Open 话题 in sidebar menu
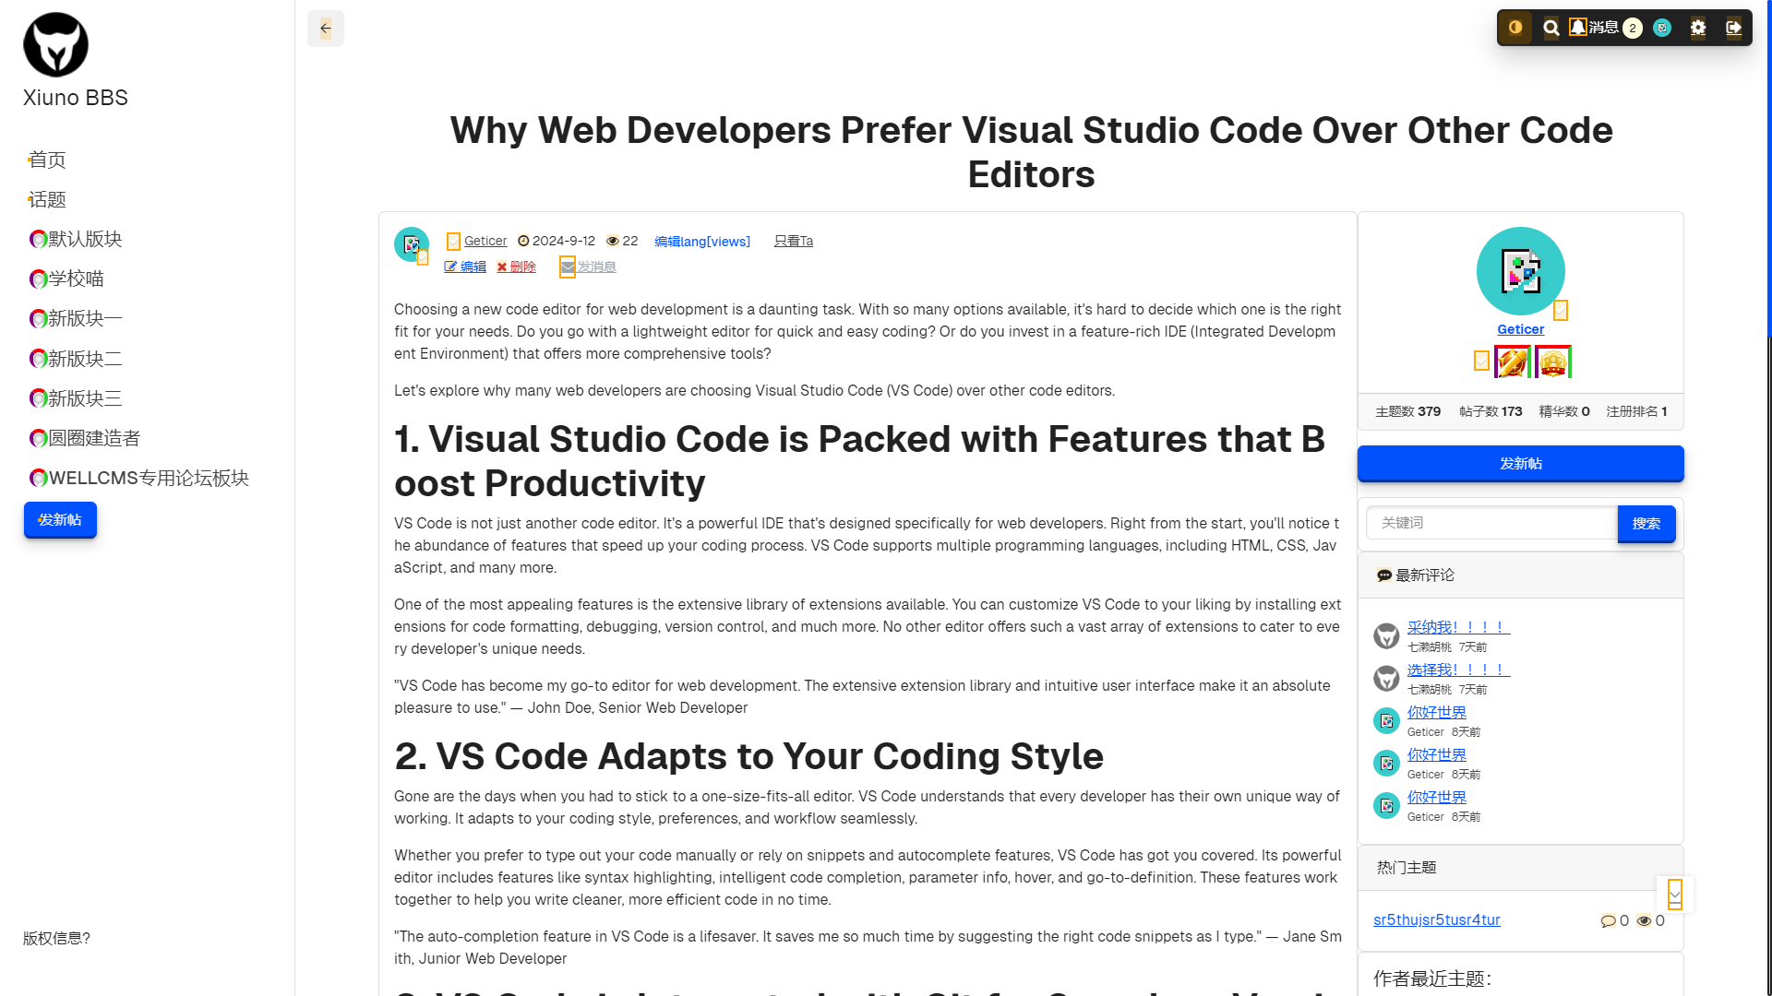 pos(47,199)
